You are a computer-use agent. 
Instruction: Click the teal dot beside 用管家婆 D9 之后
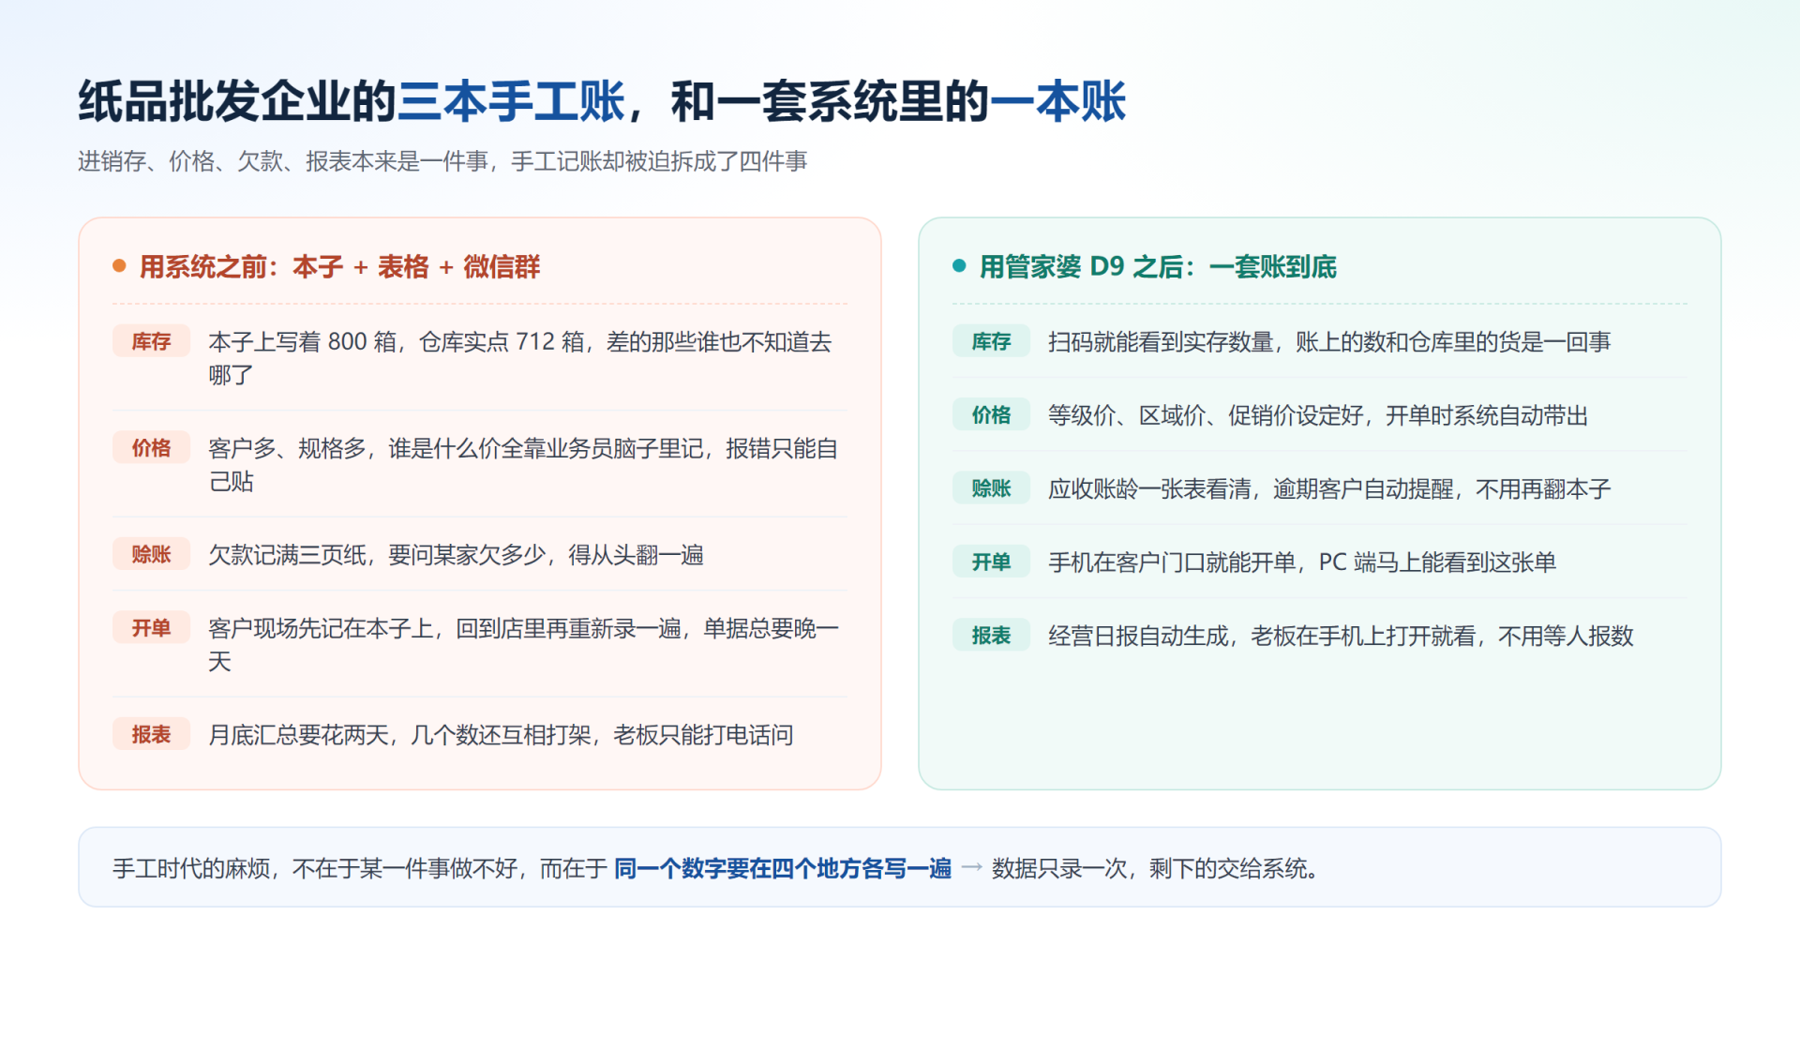[959, 266]
